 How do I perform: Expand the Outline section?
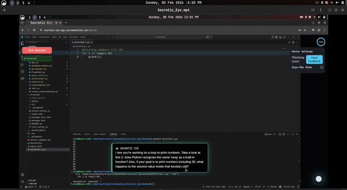(32, 181)
